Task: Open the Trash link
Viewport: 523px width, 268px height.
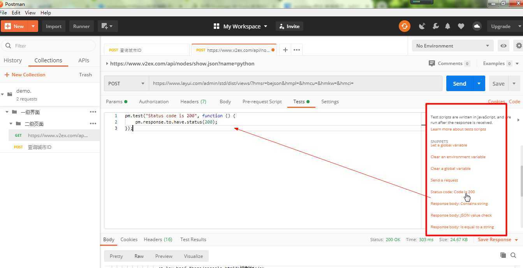Action: [x=85, y=74]
